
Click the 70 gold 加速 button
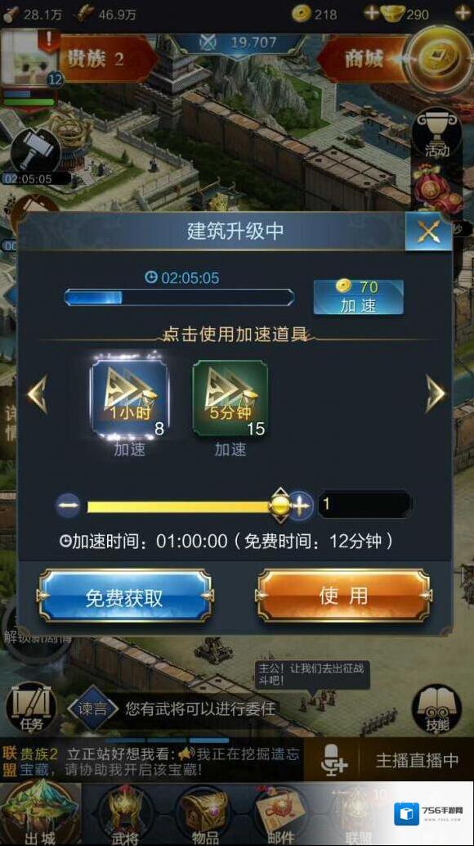coord(358,297)
